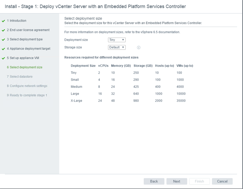Viewport: 243px width, 189px height.
Task: Click the green checkmark beside Introduction
Action: coord(3,21)
